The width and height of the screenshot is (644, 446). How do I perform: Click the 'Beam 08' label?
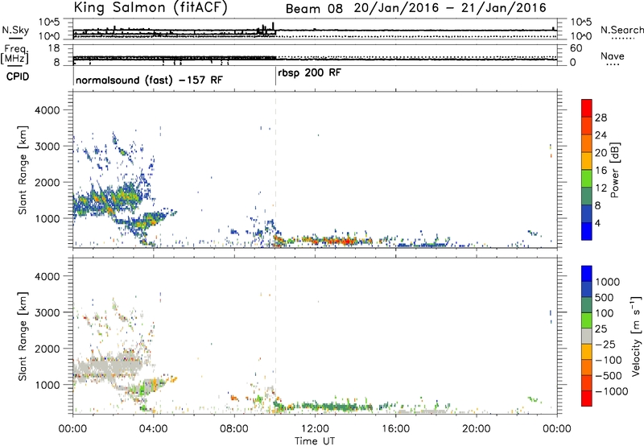tap(314, 9)
